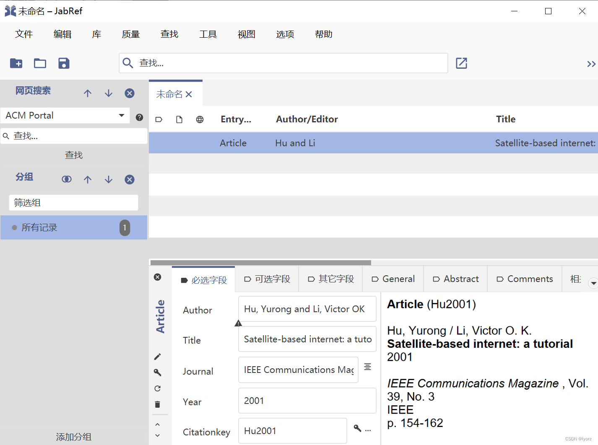Click the group column header icon
This screenshot has height=445, width=598.
click(159, 119)
